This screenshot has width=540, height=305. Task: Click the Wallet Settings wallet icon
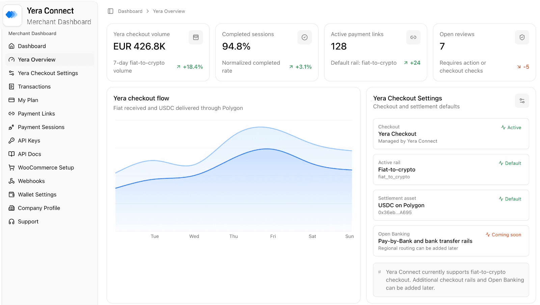11,194
